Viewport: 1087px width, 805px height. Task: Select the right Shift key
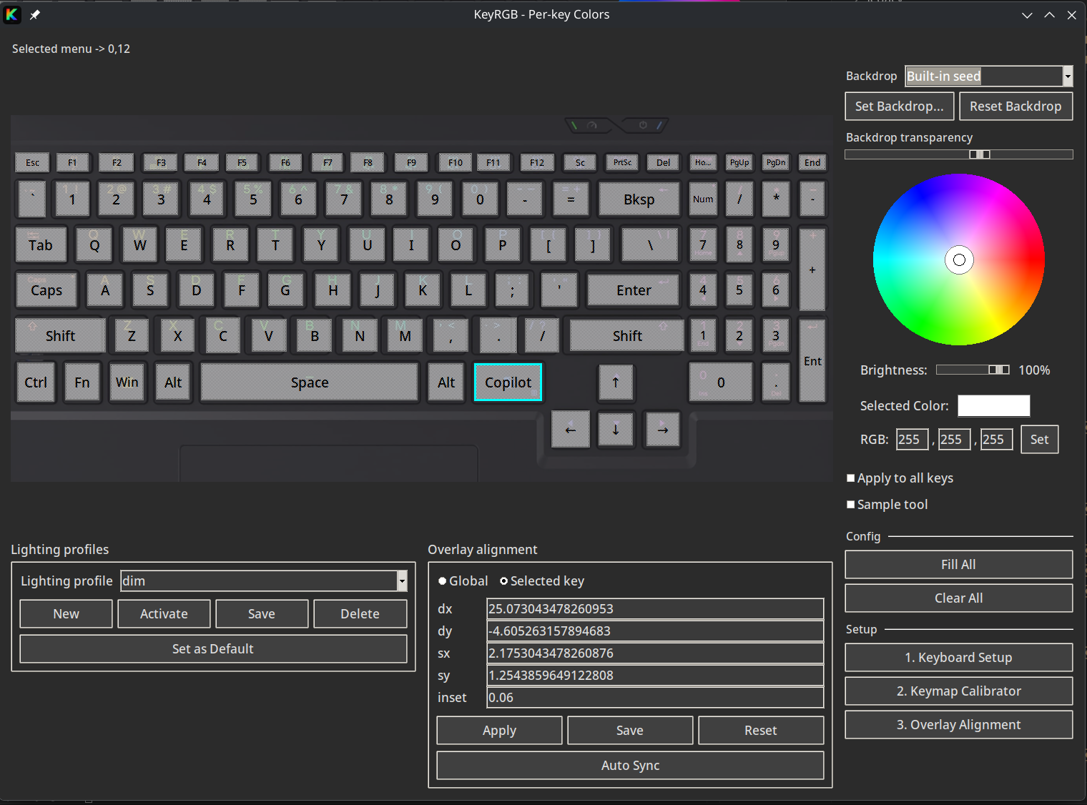[x=627, y=336]
